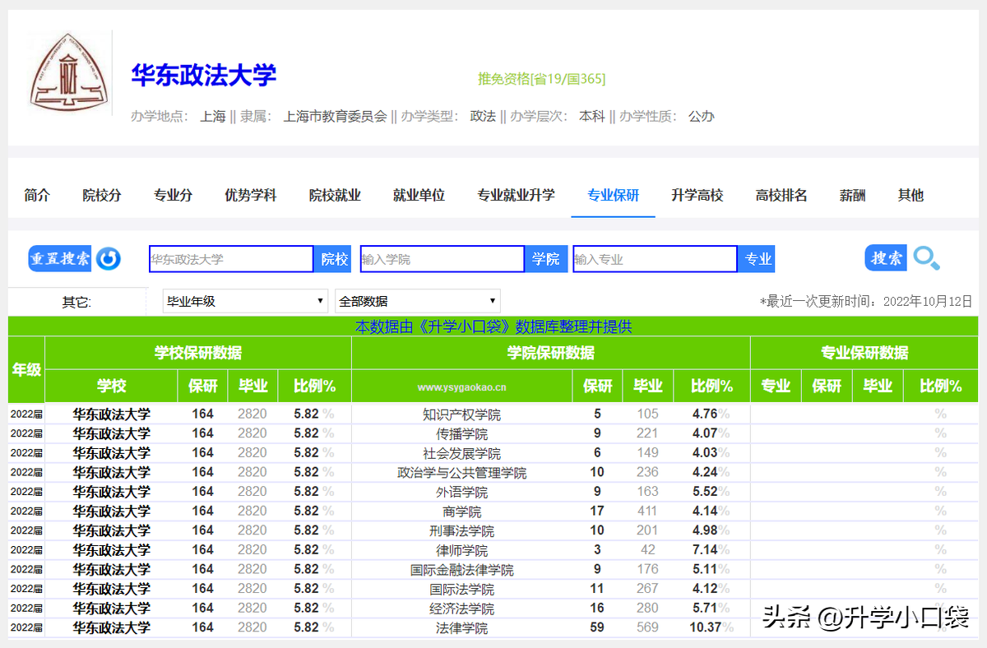This screenshot has width=987, height=648.
Task: Focus the 华东政法大学 school input field
Action: click(x=231, y=259)
